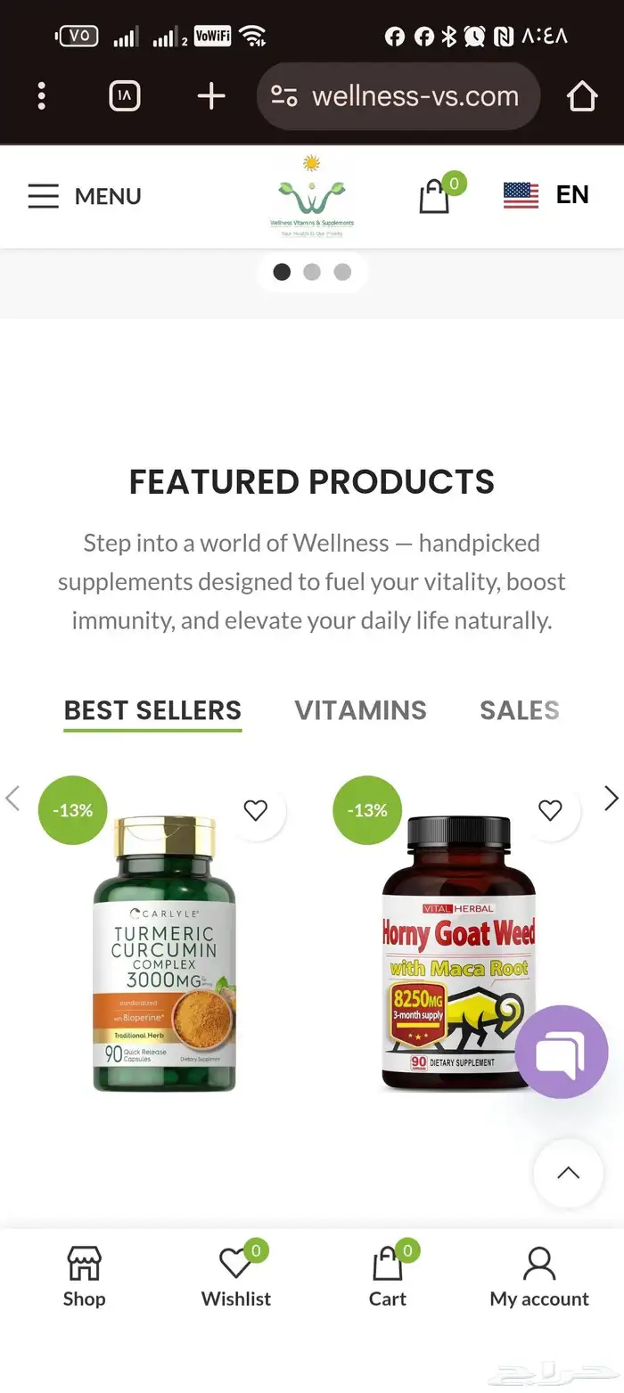The height and width of the screenshot is (1393, 624).
Task: Select the third slider dot
Action: [x=342, y=272]
